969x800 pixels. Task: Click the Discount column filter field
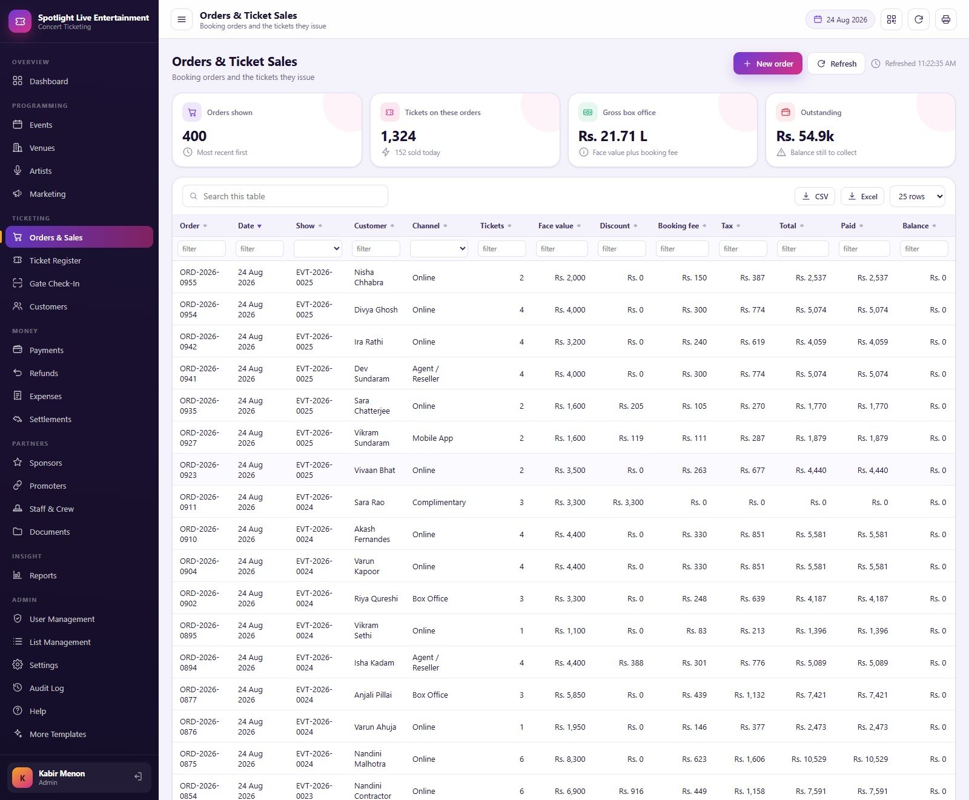pyautogui.click(x=622, y=249)
